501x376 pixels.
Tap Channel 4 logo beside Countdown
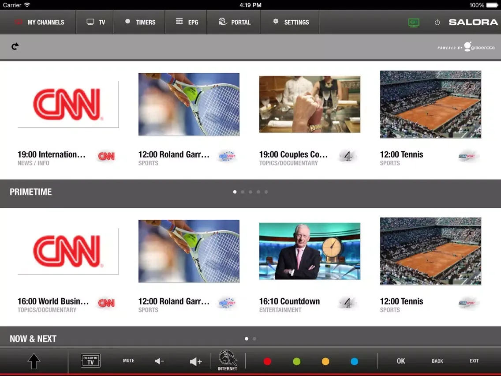(x=348, y=303)
